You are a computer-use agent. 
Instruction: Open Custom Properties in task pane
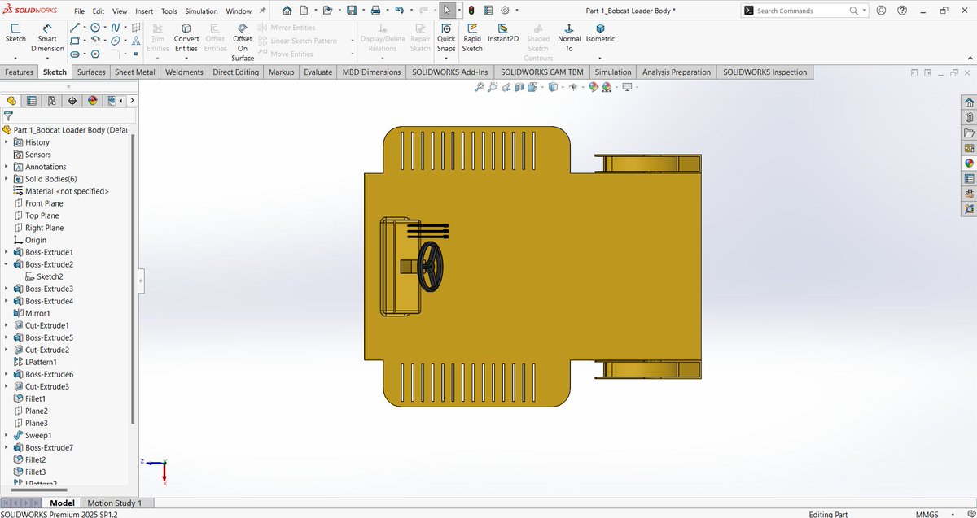(x=969, y=179)
